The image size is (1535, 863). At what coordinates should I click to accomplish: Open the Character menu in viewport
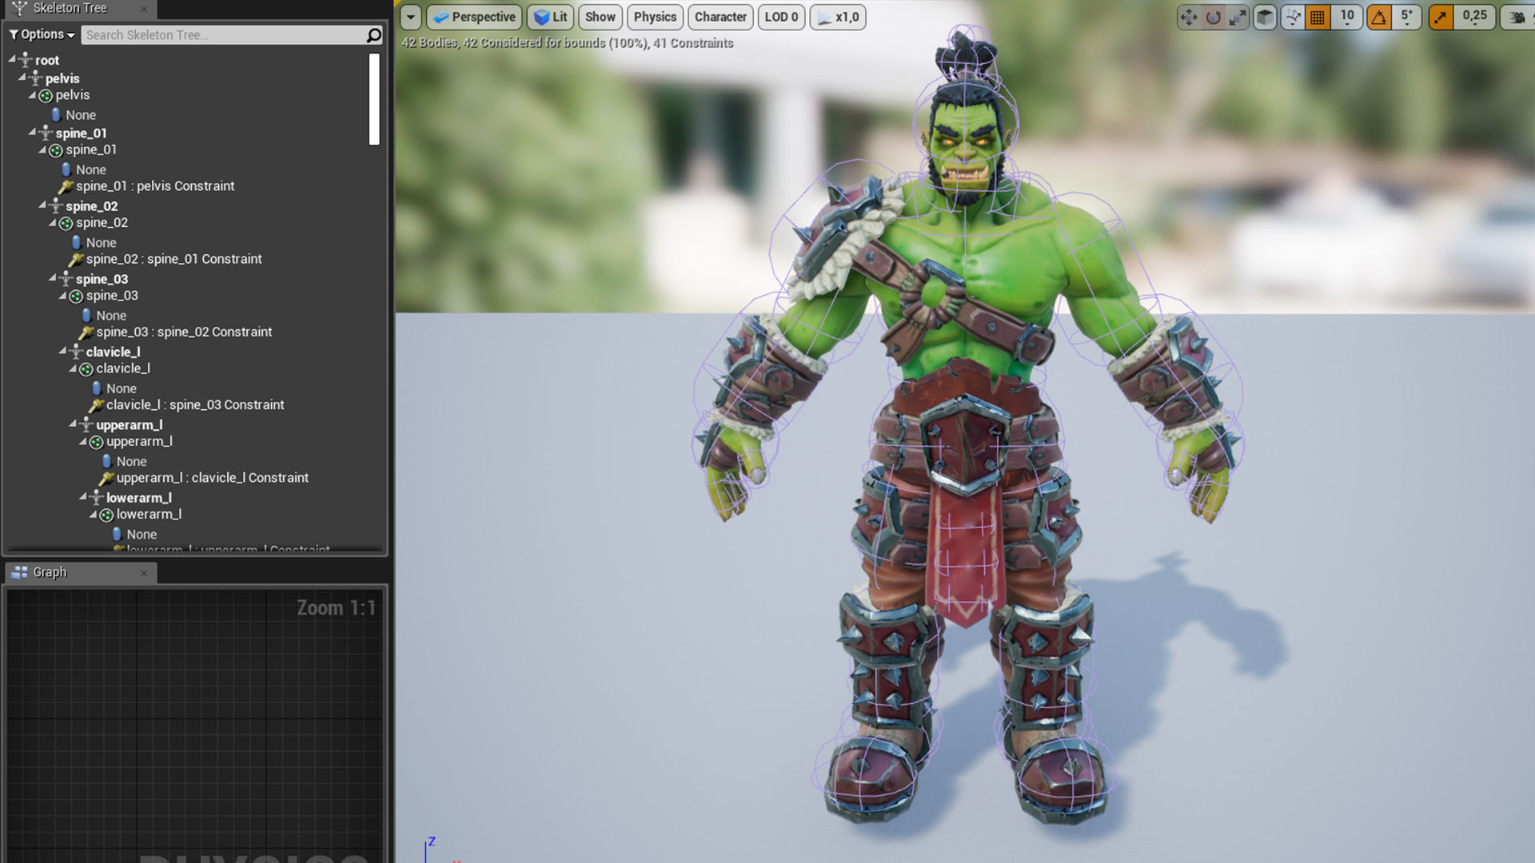tap(720, 17)
